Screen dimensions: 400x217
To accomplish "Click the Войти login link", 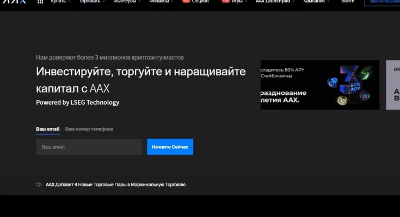I will click(x=348, y=2).
